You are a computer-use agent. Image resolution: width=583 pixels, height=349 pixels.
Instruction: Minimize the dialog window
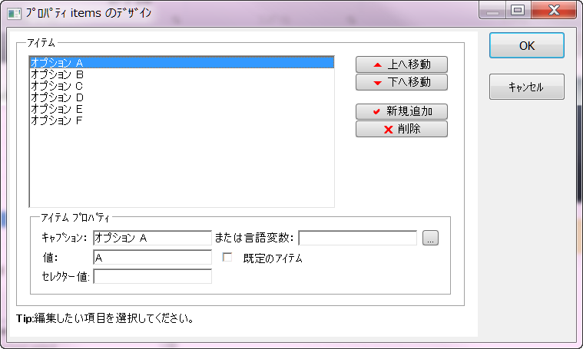coord(492,10)
